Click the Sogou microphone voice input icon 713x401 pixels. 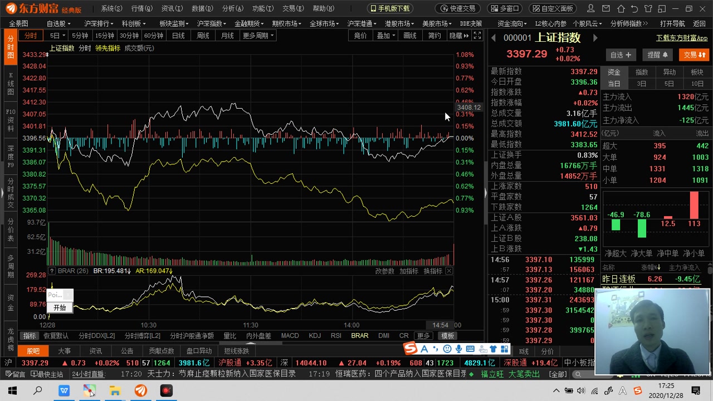pos(458,349)
